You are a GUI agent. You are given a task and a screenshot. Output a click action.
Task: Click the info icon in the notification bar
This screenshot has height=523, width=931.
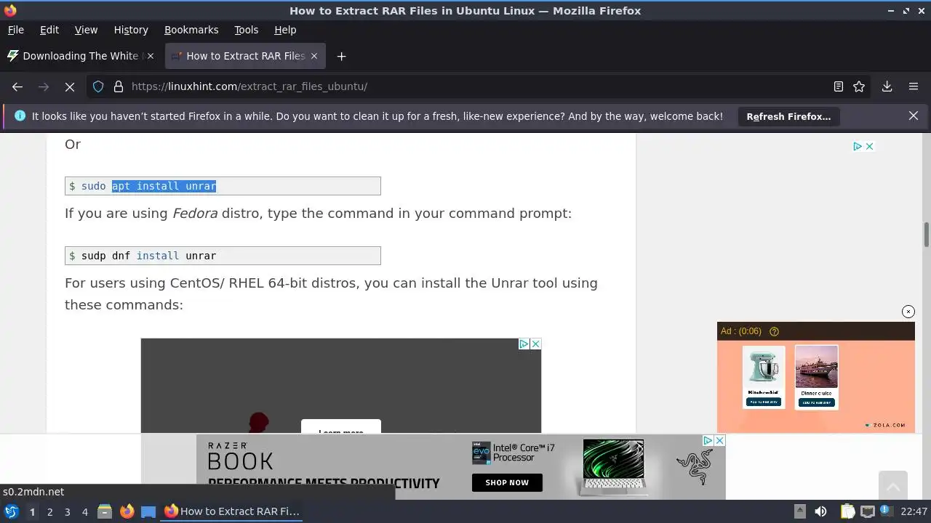point(20,116)
